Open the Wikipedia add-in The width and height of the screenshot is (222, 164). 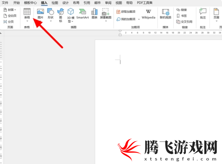148,14
